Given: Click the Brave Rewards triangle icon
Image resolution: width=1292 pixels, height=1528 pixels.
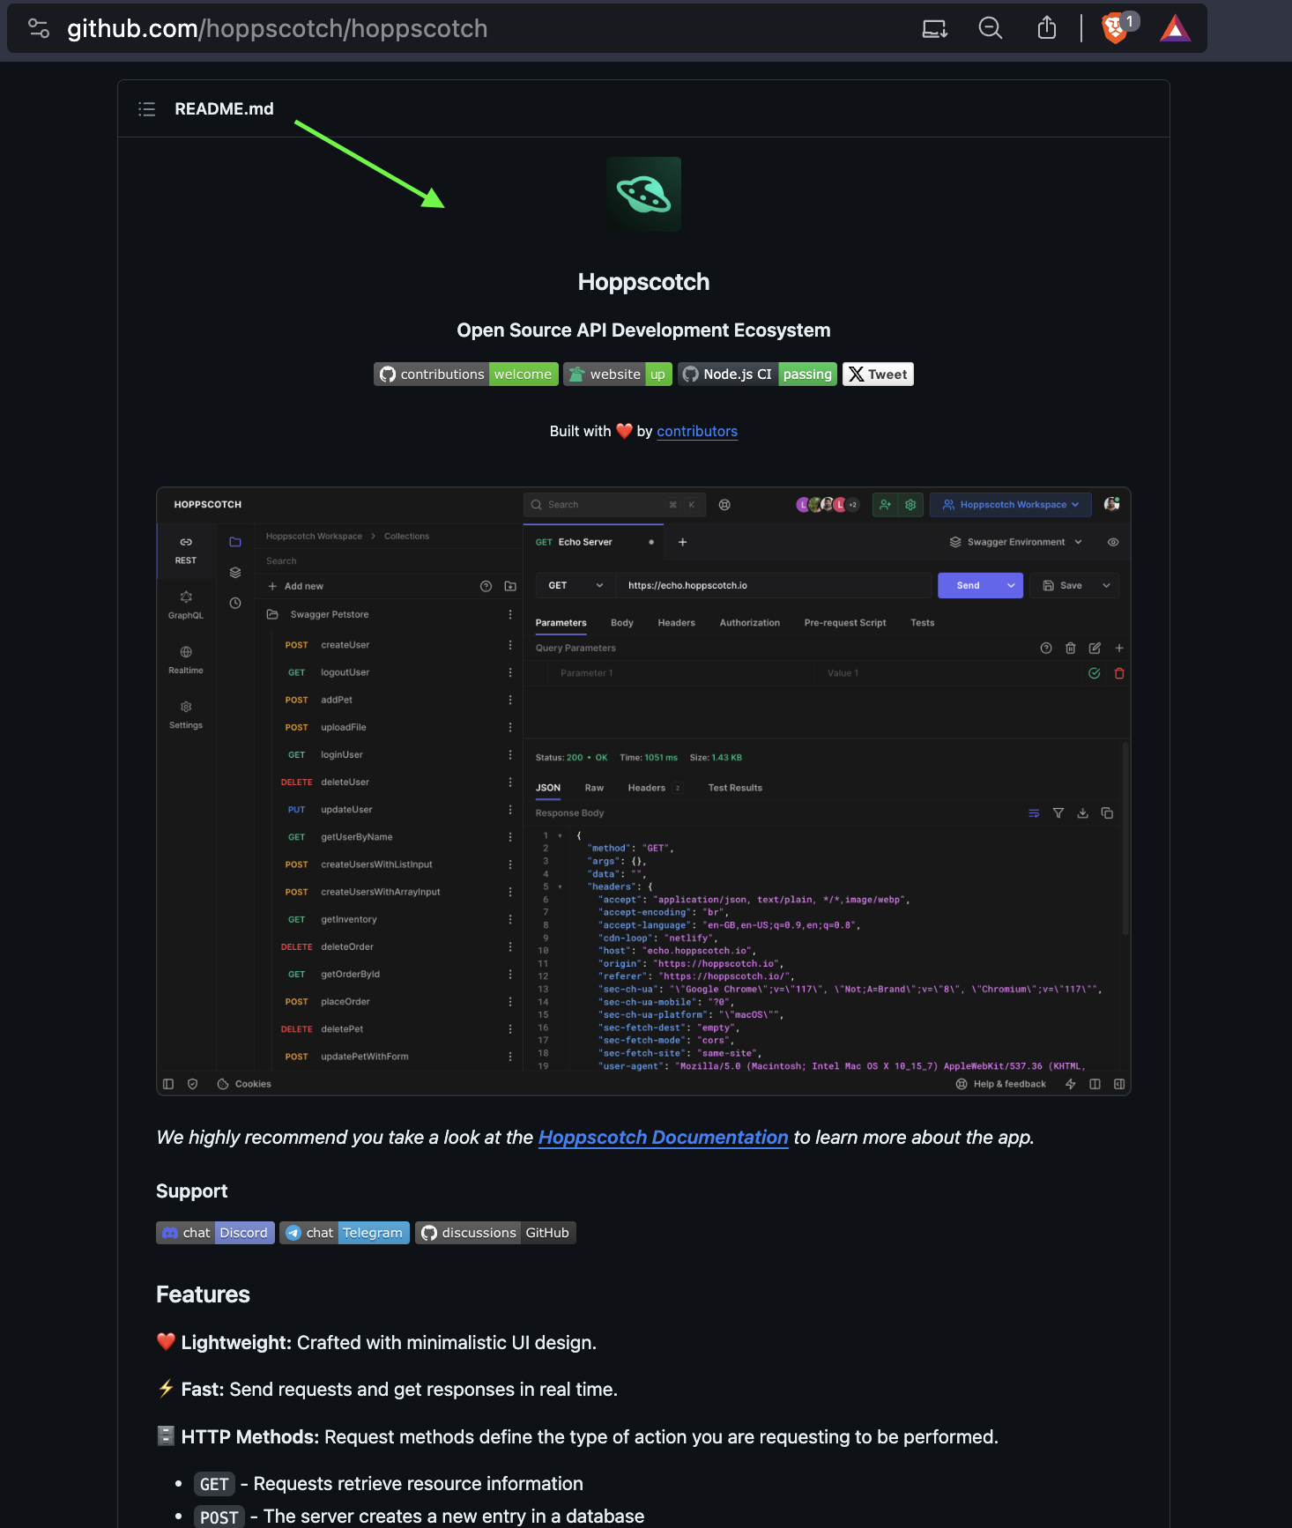Looking at the screenshot, I should point(1175,29).
